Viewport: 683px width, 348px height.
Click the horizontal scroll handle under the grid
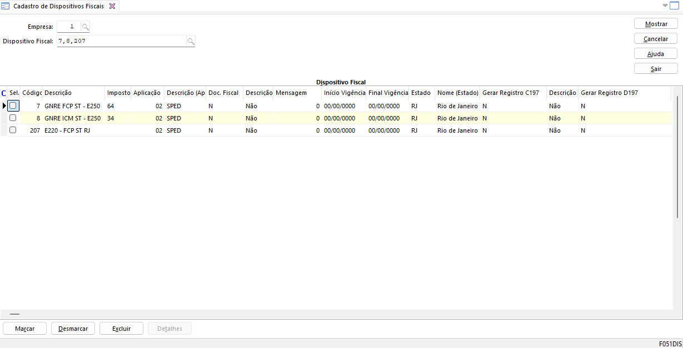tap(14, 314)
